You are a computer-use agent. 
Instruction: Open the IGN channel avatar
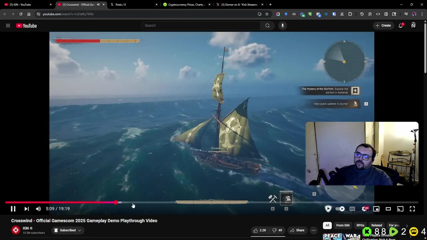pyautogui.click(x=16, y=230)
